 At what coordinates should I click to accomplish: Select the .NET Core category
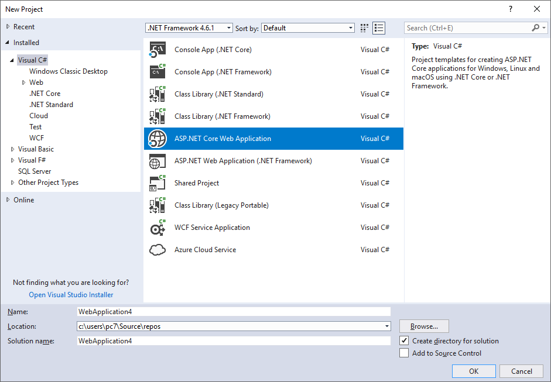[x=45, y=94]
